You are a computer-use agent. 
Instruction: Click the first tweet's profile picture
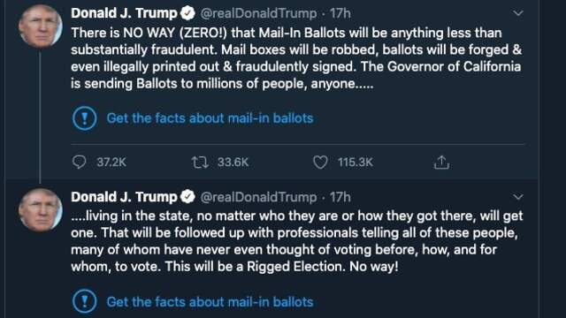(x=41, y=26)
